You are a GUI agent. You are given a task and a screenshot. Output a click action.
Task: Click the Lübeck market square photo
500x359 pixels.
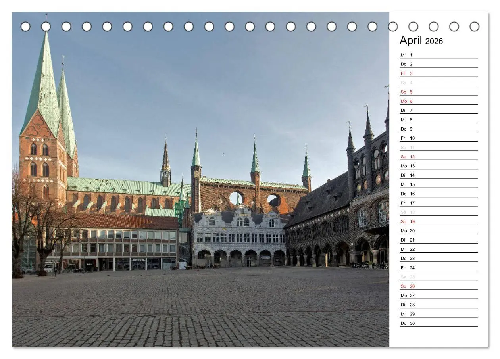[200, 179]
